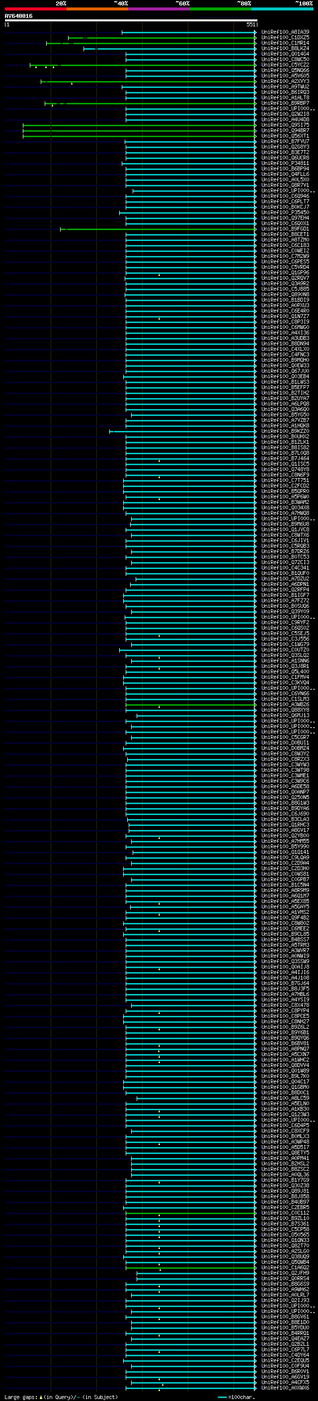Click the cyan ~100% identity legend segment
318x1401 pixels.
click(282, 9)
